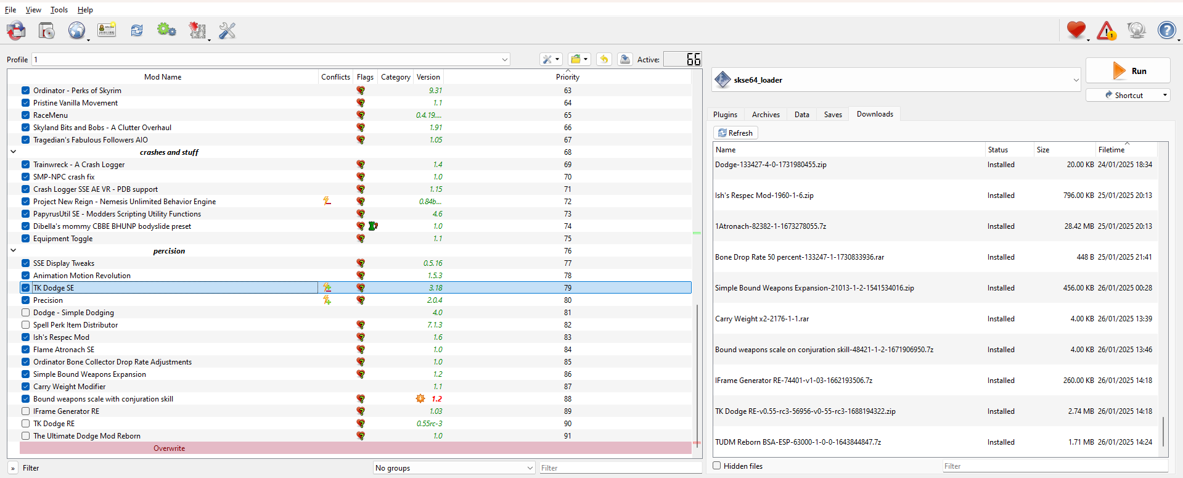Click the conflict icon on TK Dodge SE row
This screenshot has width=1183, height=478.
pyautogui.click(x=327, y=287)
